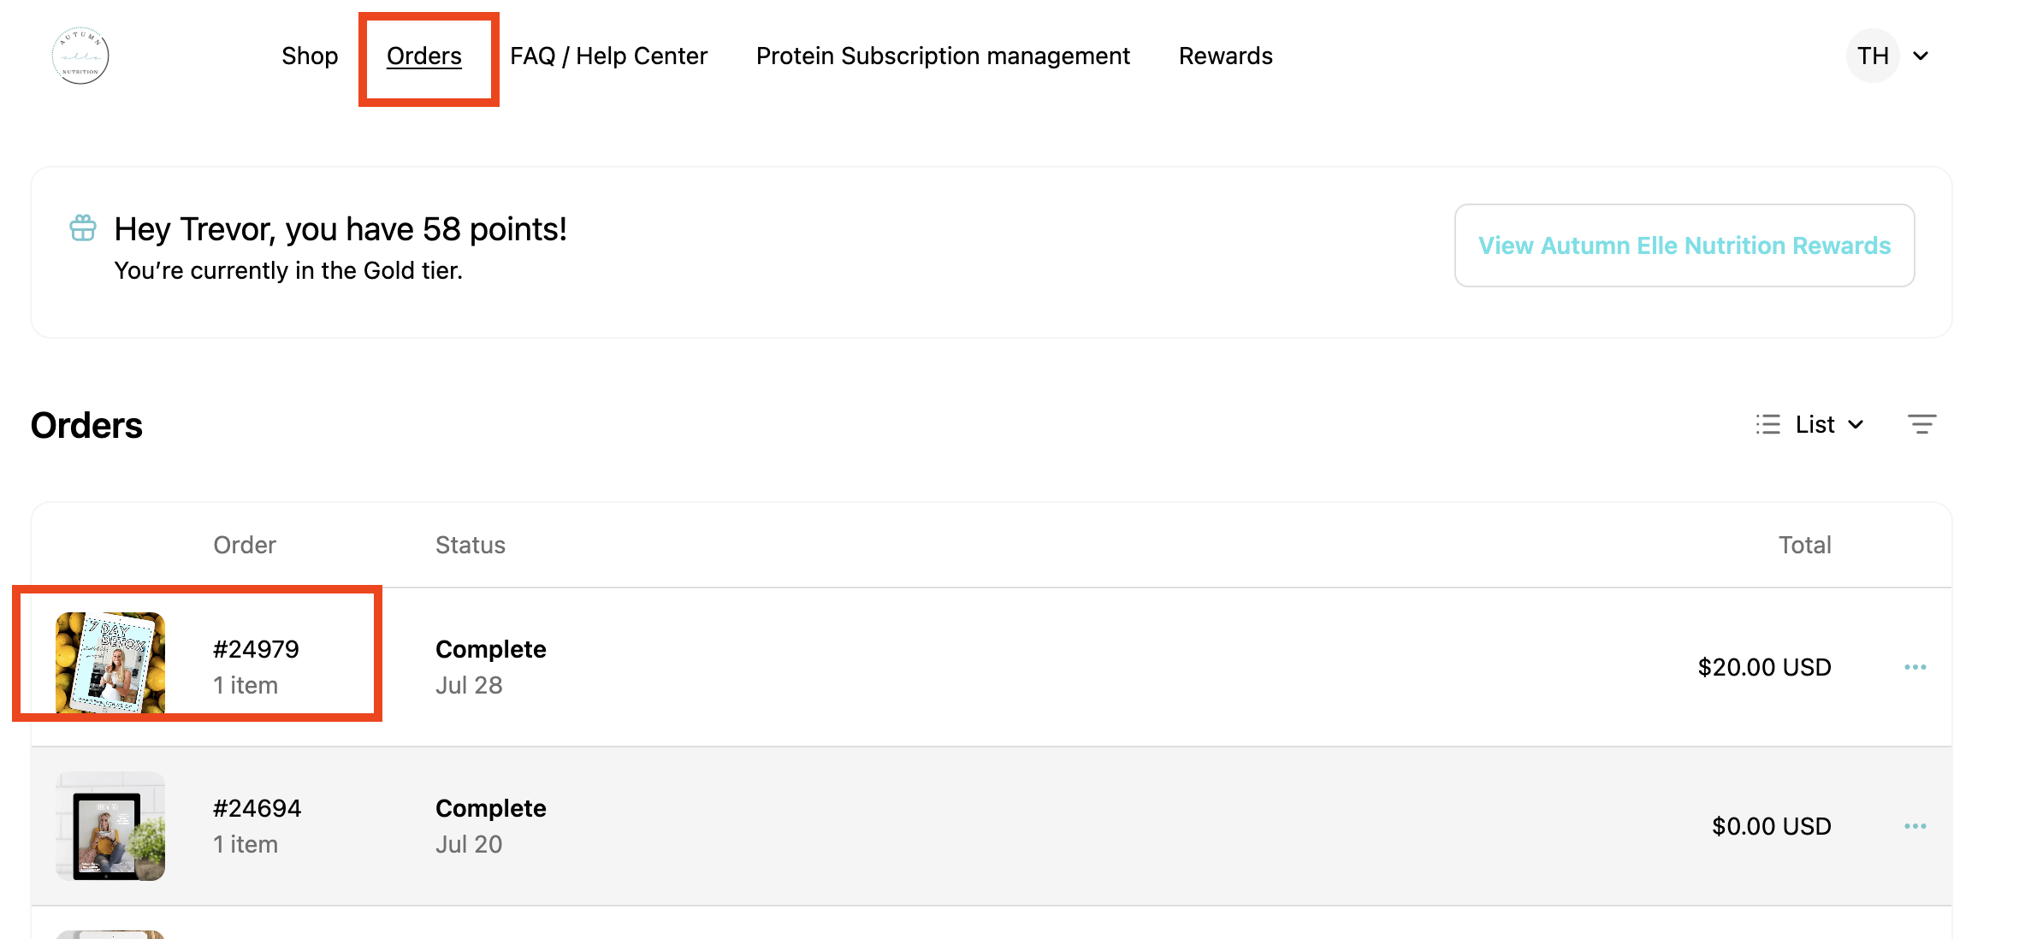Click the order #24694 product thumbnail
The width and height of the screenshot is (2019, 939).
[110, 826]
